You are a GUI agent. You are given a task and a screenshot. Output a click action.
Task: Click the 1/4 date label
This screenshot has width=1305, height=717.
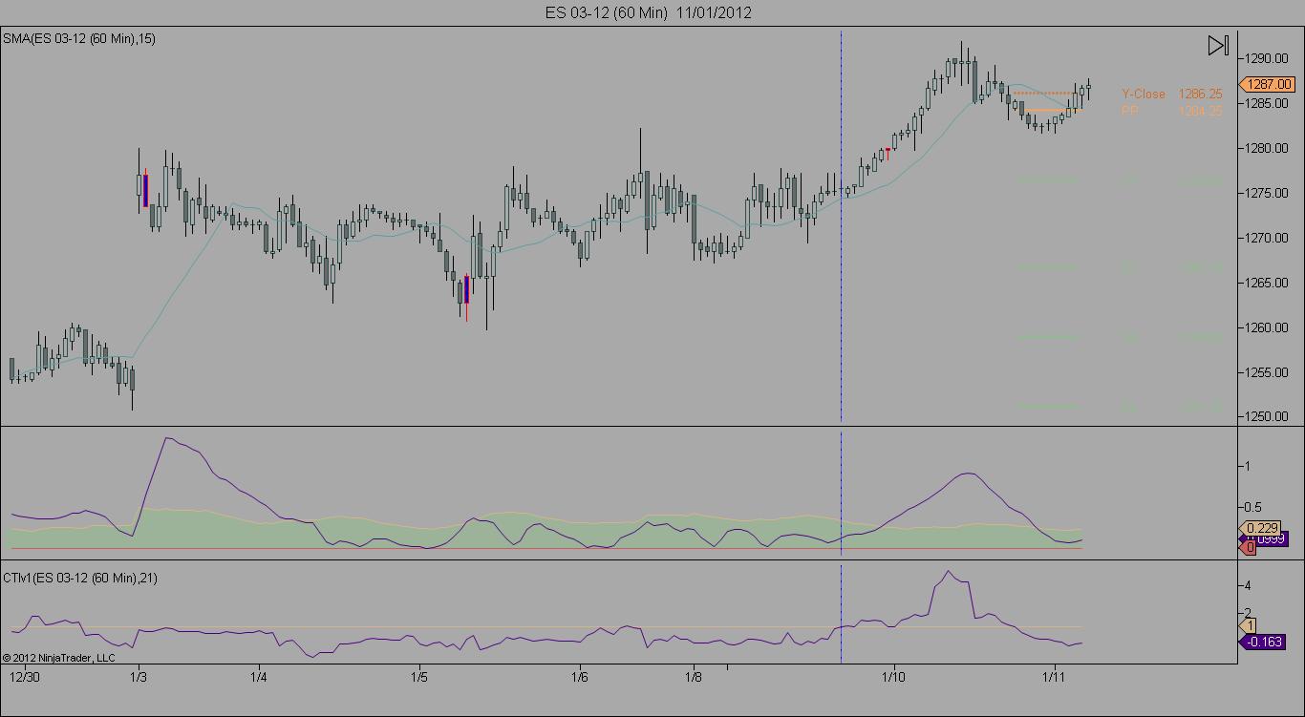[x=259, y=677]
